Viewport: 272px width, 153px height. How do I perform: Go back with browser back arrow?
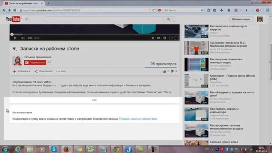[x=4, y=10]
